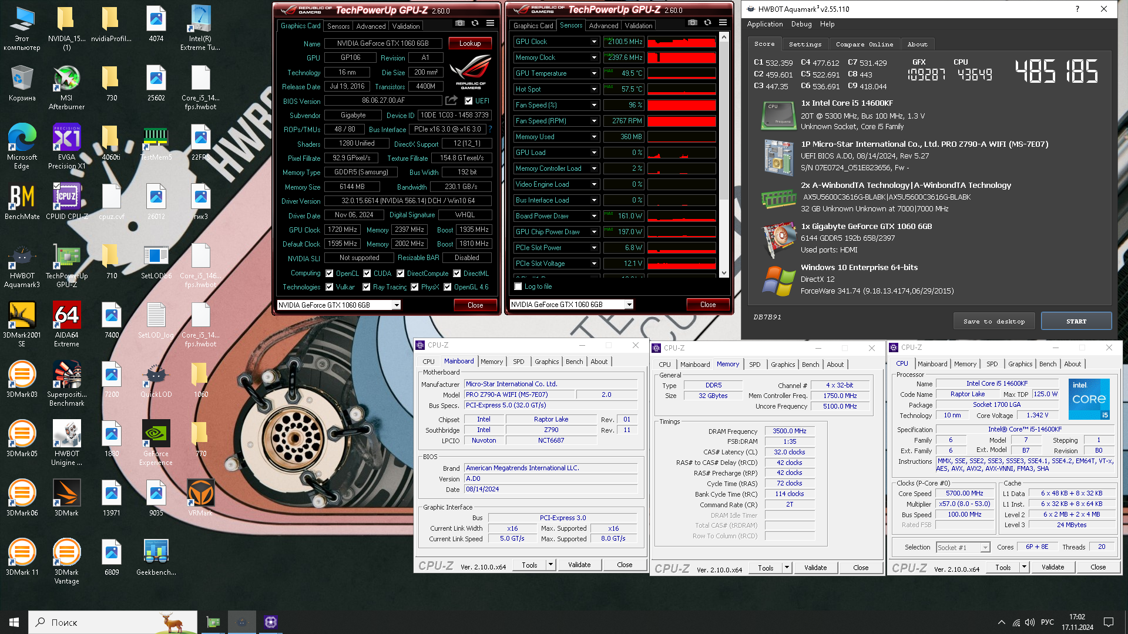Toggle Ray Tracing checkbox in GPU-Z
Viewport: 1128px width, 634px height.
coord(367,287)
